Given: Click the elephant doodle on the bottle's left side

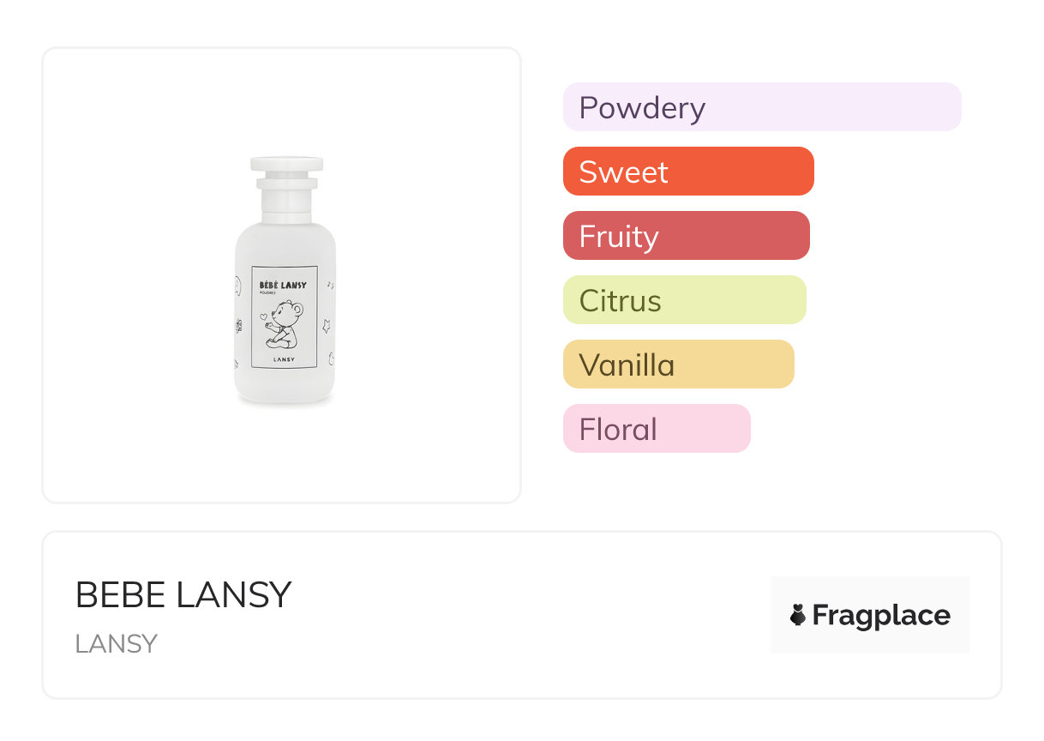Looking at the screenshot, I should [237, 287].
